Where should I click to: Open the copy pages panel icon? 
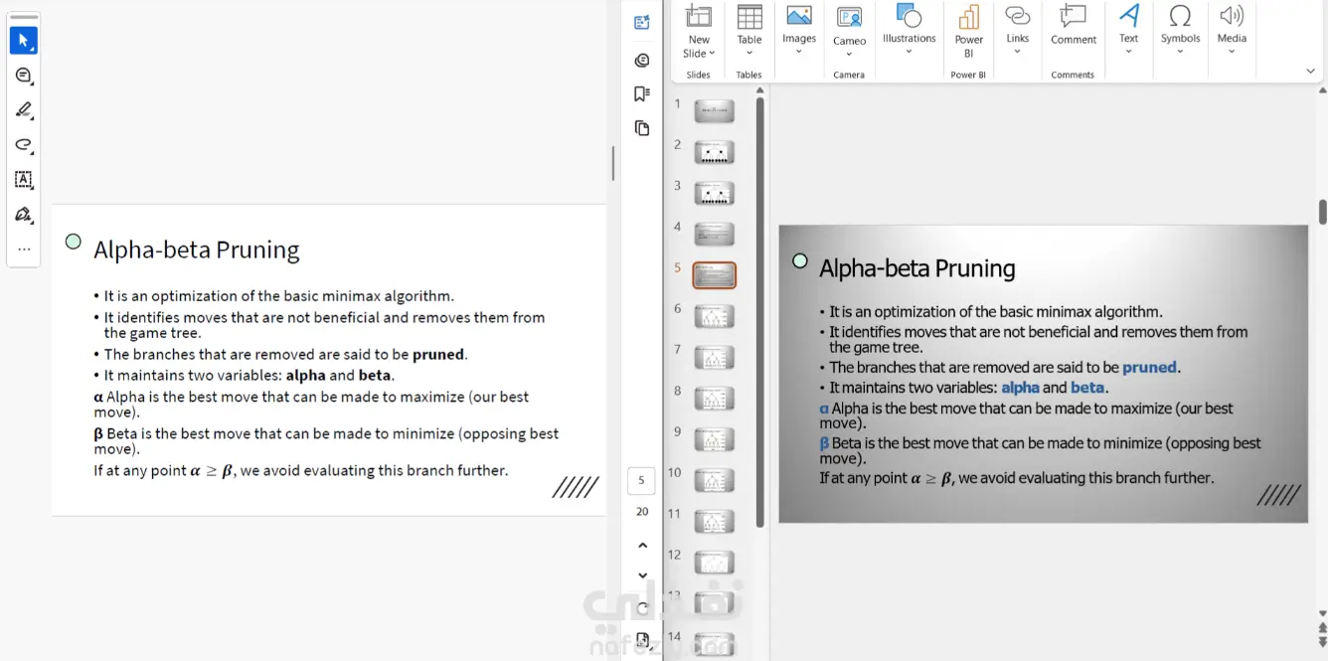(642, 128)
